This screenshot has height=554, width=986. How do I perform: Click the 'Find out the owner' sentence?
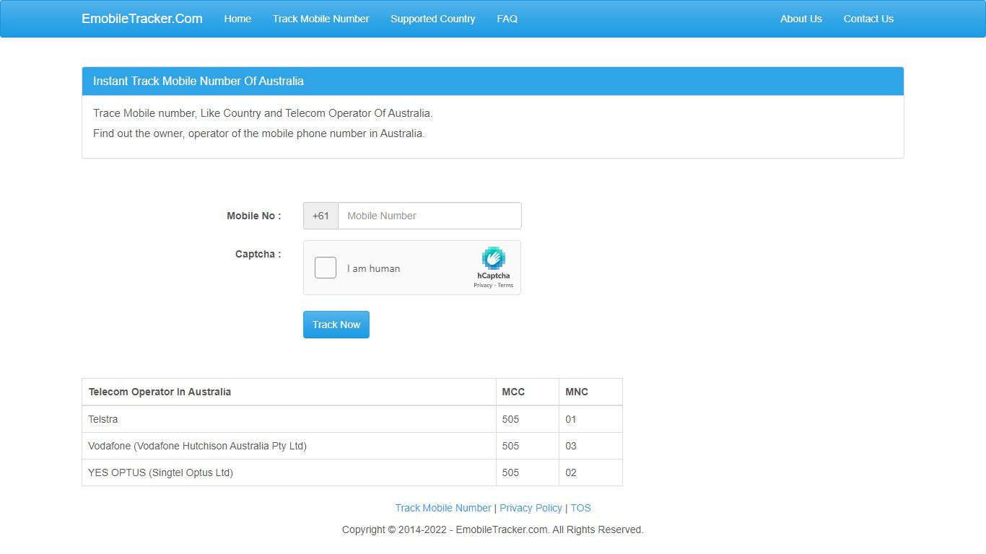pos(259,133)
